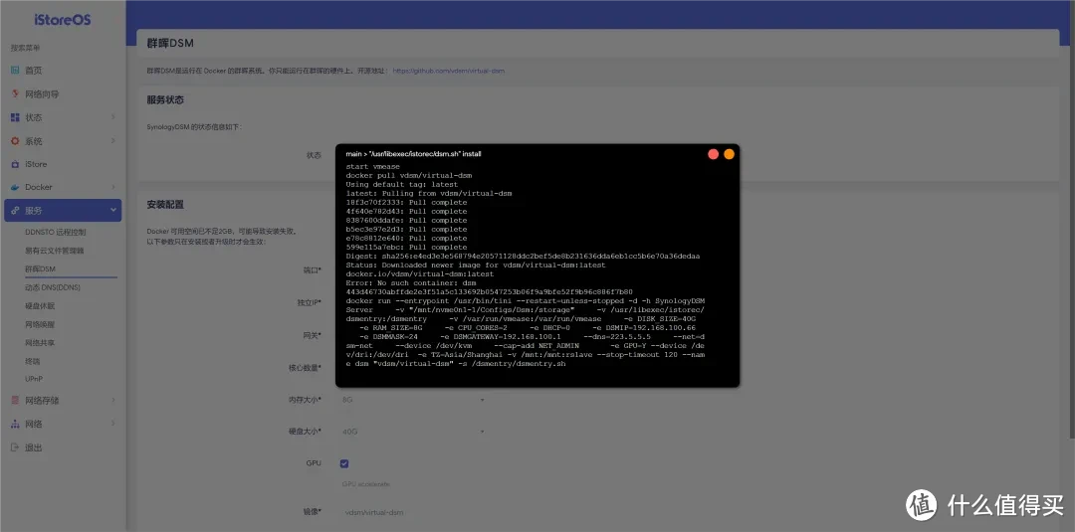Image resolution: width=1075 pixels, height=532 pixels.
Task: Open the 内存大小 dropdown showing 8G
Action: click(x=413, y=399)
